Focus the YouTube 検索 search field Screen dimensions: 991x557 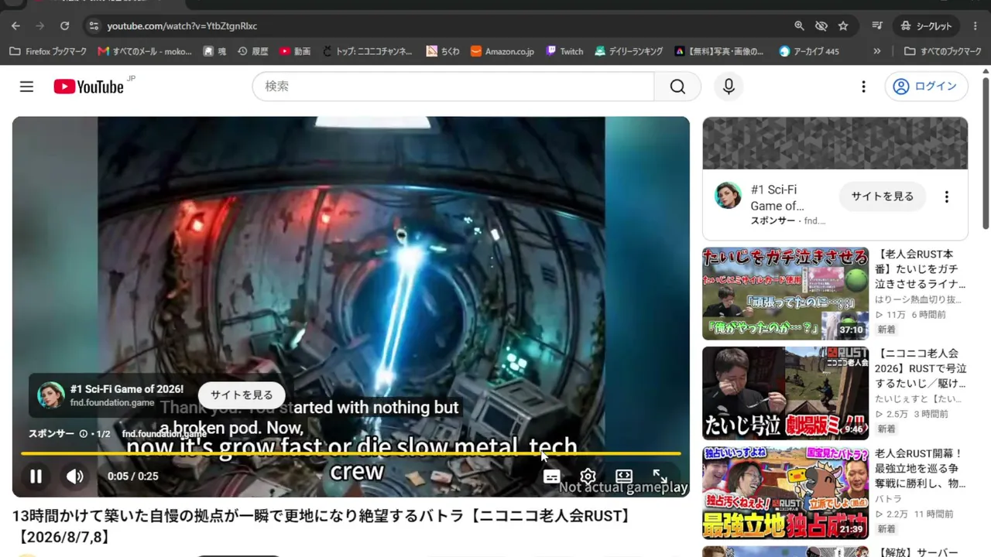454,87
